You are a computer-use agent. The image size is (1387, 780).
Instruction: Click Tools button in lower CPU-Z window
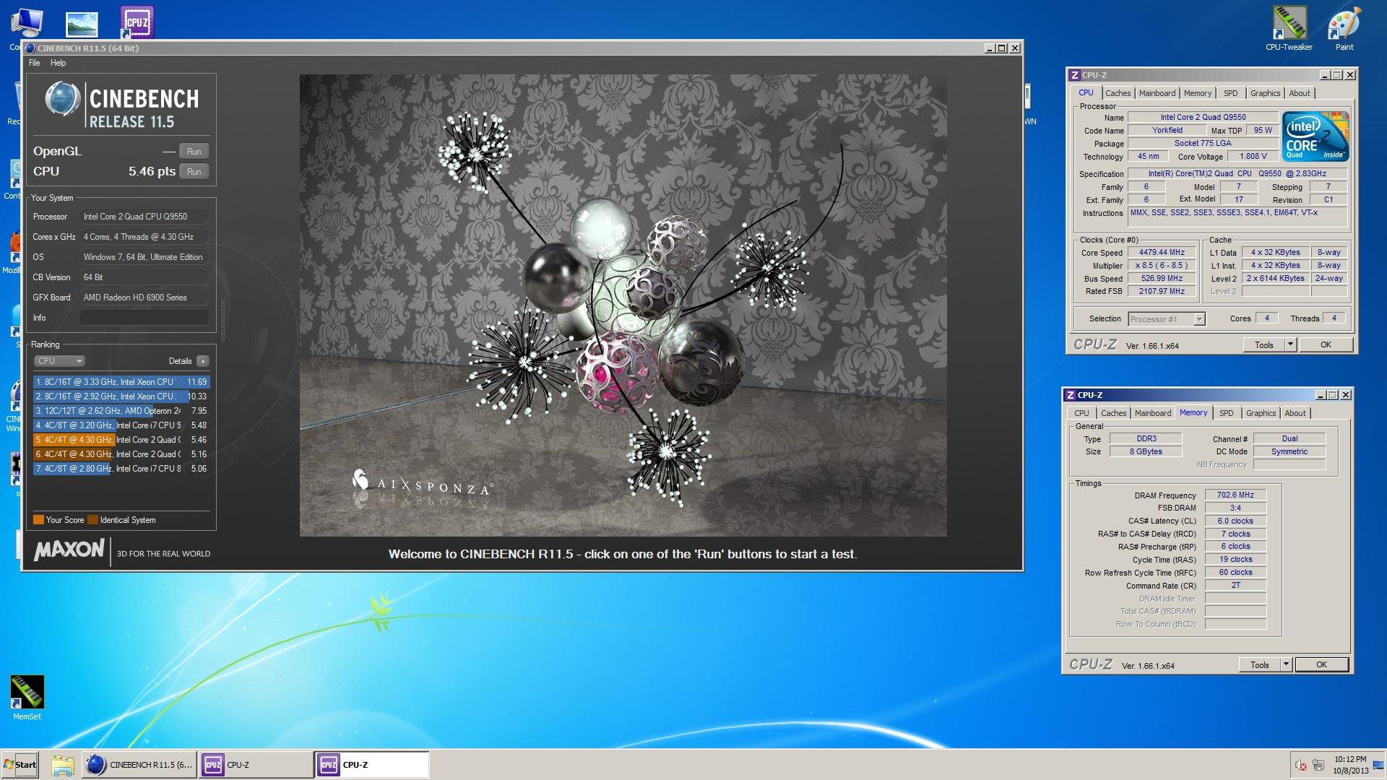(x=1260, y=664)
